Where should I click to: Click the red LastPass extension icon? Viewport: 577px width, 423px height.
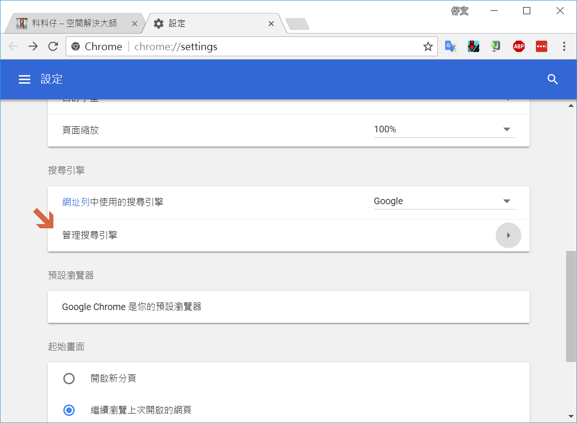541,46
